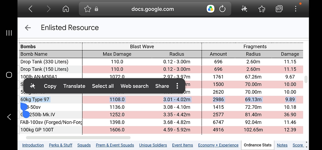Select fragment amount 2986

[x=218, y=99]
